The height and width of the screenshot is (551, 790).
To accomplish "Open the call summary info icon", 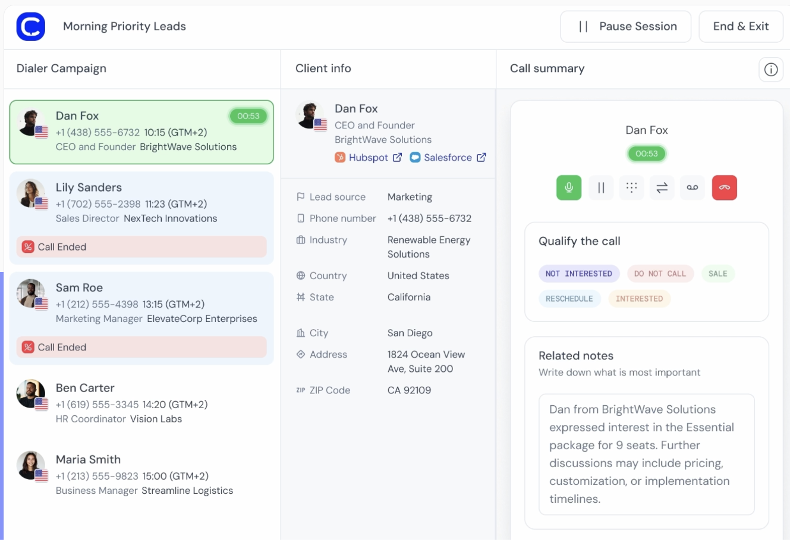I will [770, 70].
